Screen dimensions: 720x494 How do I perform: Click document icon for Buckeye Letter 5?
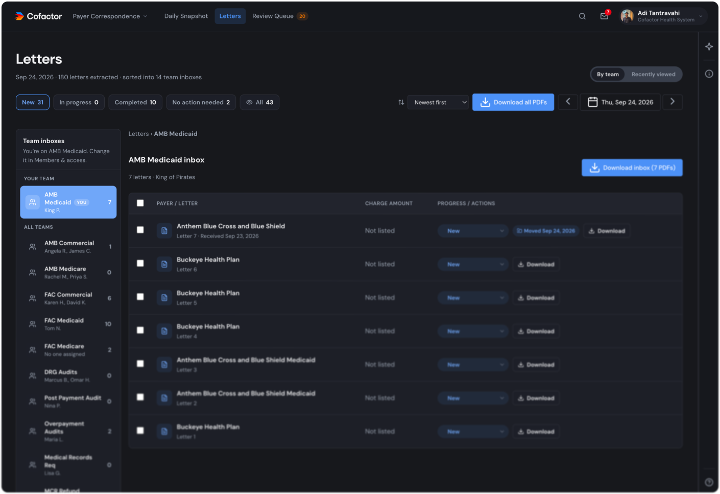click(164, 298)
